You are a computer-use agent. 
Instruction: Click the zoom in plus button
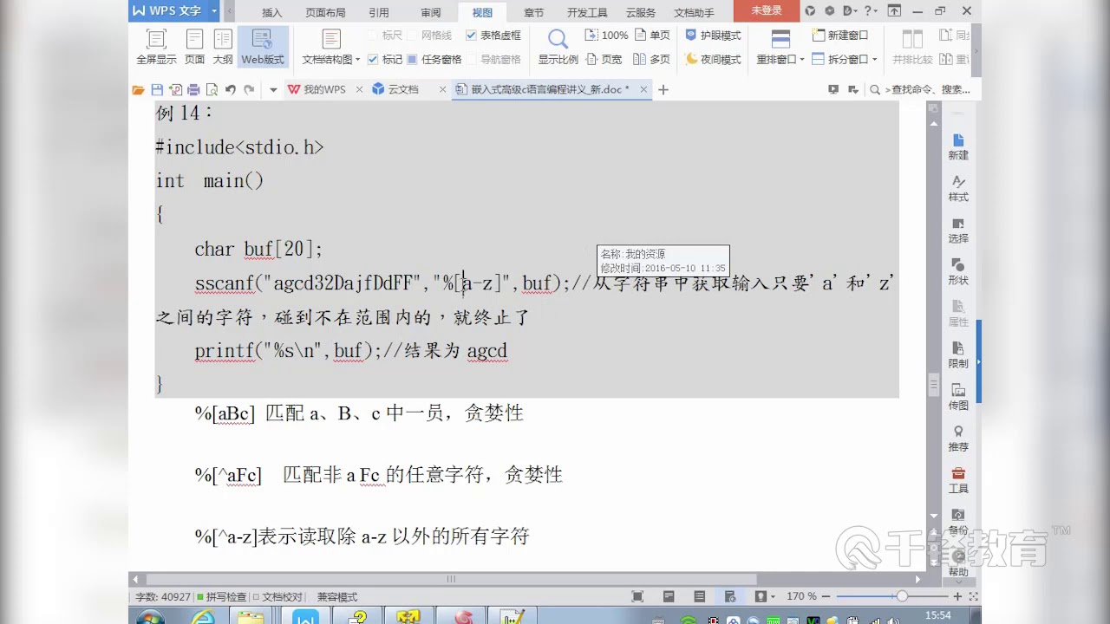point(957,596)
